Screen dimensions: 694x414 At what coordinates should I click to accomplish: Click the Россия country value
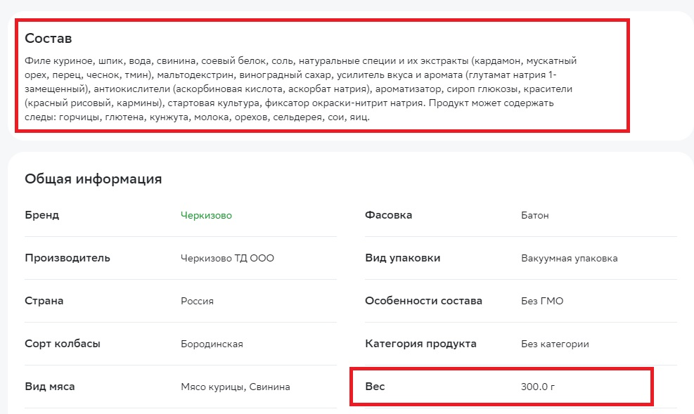(x=197, y=302)
